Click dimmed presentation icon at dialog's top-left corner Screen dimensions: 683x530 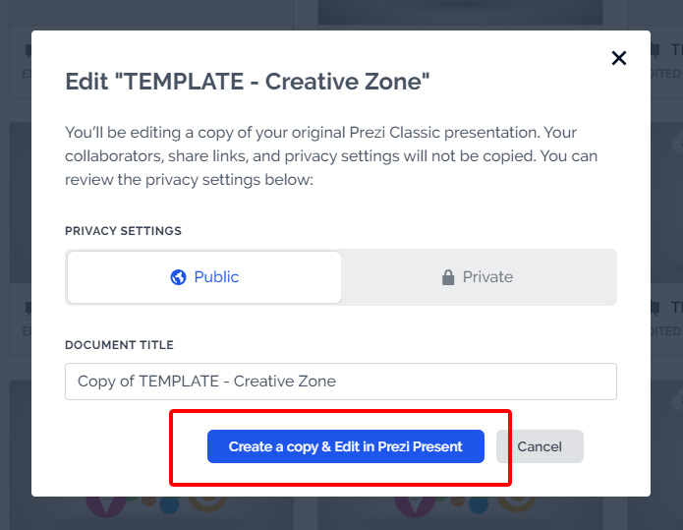(x=27, y=49)
